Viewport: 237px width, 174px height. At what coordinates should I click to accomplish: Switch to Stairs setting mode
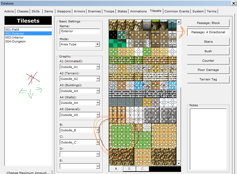[208, 42]
